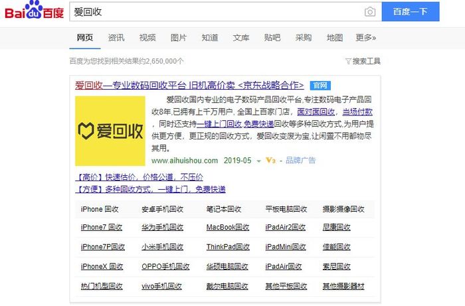Open the 索尼回收 link
This screenshot has width=465, height=306.
(x=336, y=266)
